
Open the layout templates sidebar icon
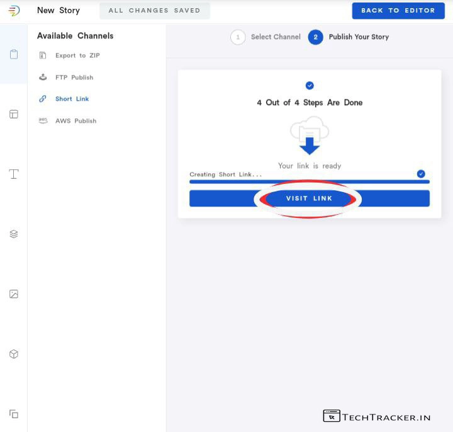(x=14, y=114)
